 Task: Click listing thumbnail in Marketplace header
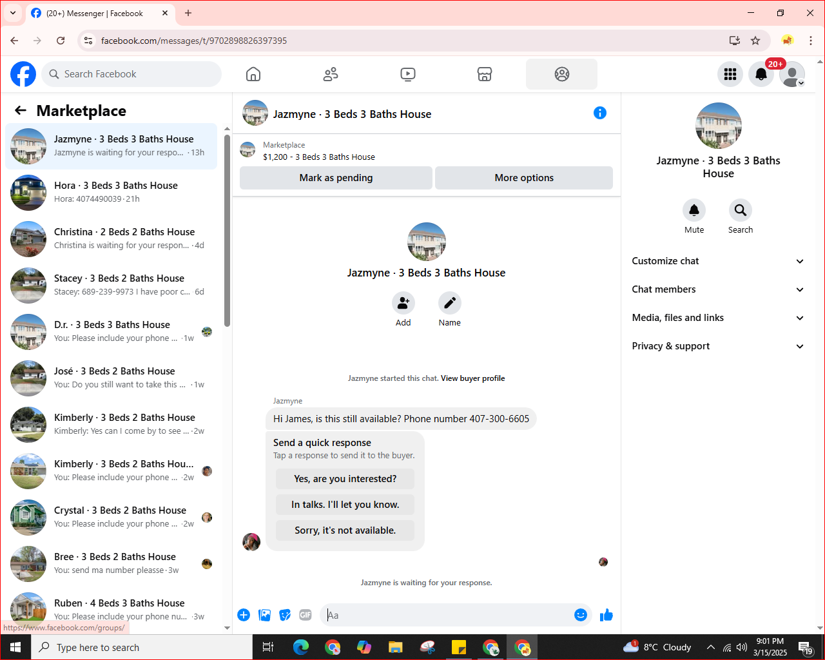pos(247,150)
